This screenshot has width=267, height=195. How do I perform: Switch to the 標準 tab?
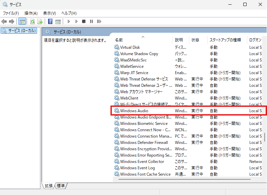61,186
